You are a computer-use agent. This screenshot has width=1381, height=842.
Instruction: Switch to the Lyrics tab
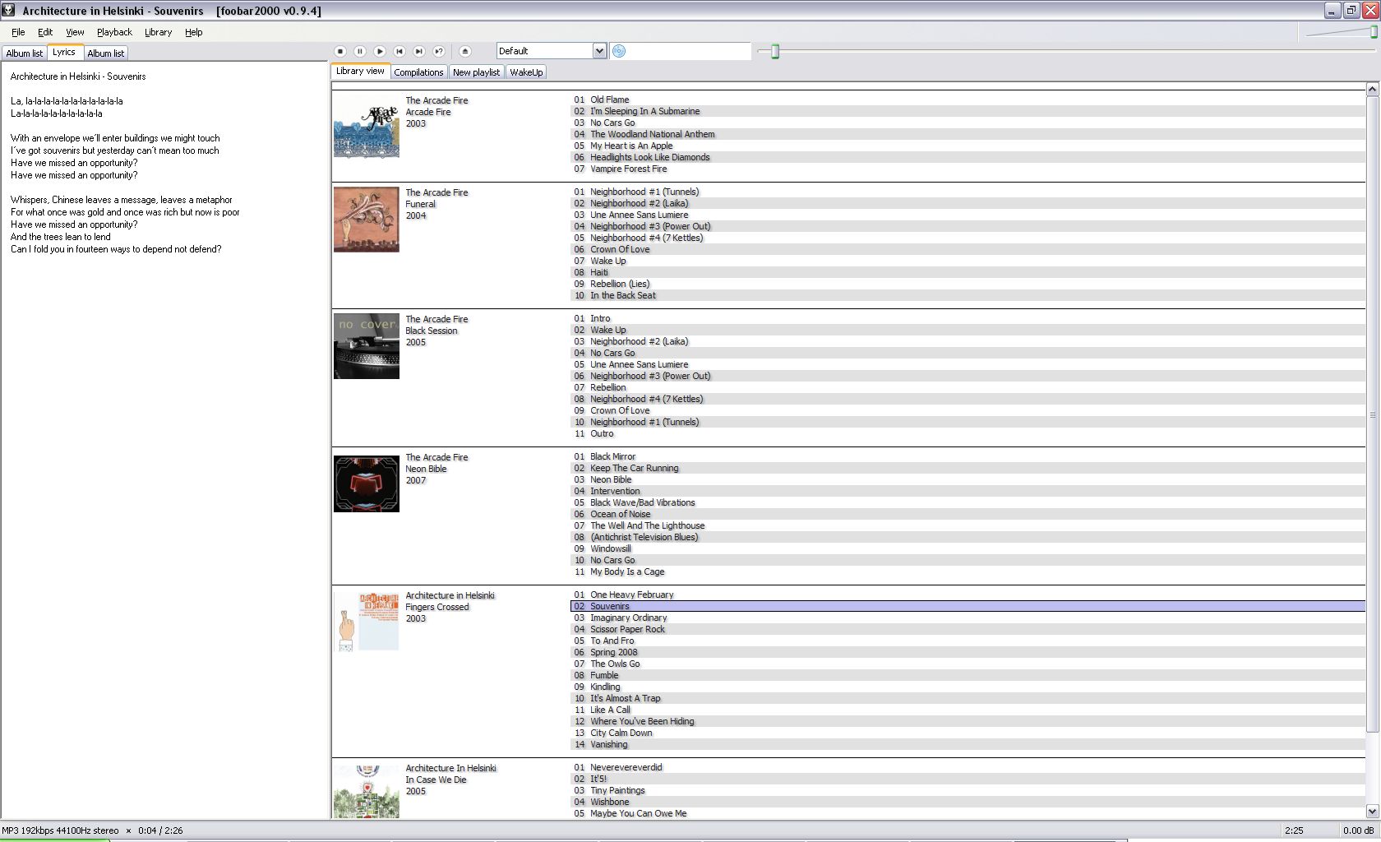tap(64, 52)
